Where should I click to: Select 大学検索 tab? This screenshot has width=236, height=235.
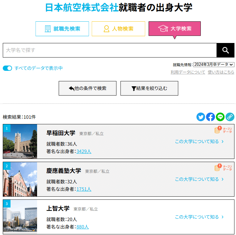pos(175,29)
